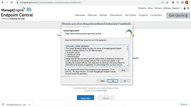Click the 'SOFTWARE LICENSE AGREEMENT' heading line
The width and height of the screenshot is (191, 107).
pos(78,46)
